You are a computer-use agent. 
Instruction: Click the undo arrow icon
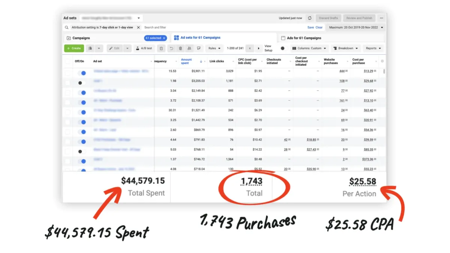[171, 48]
